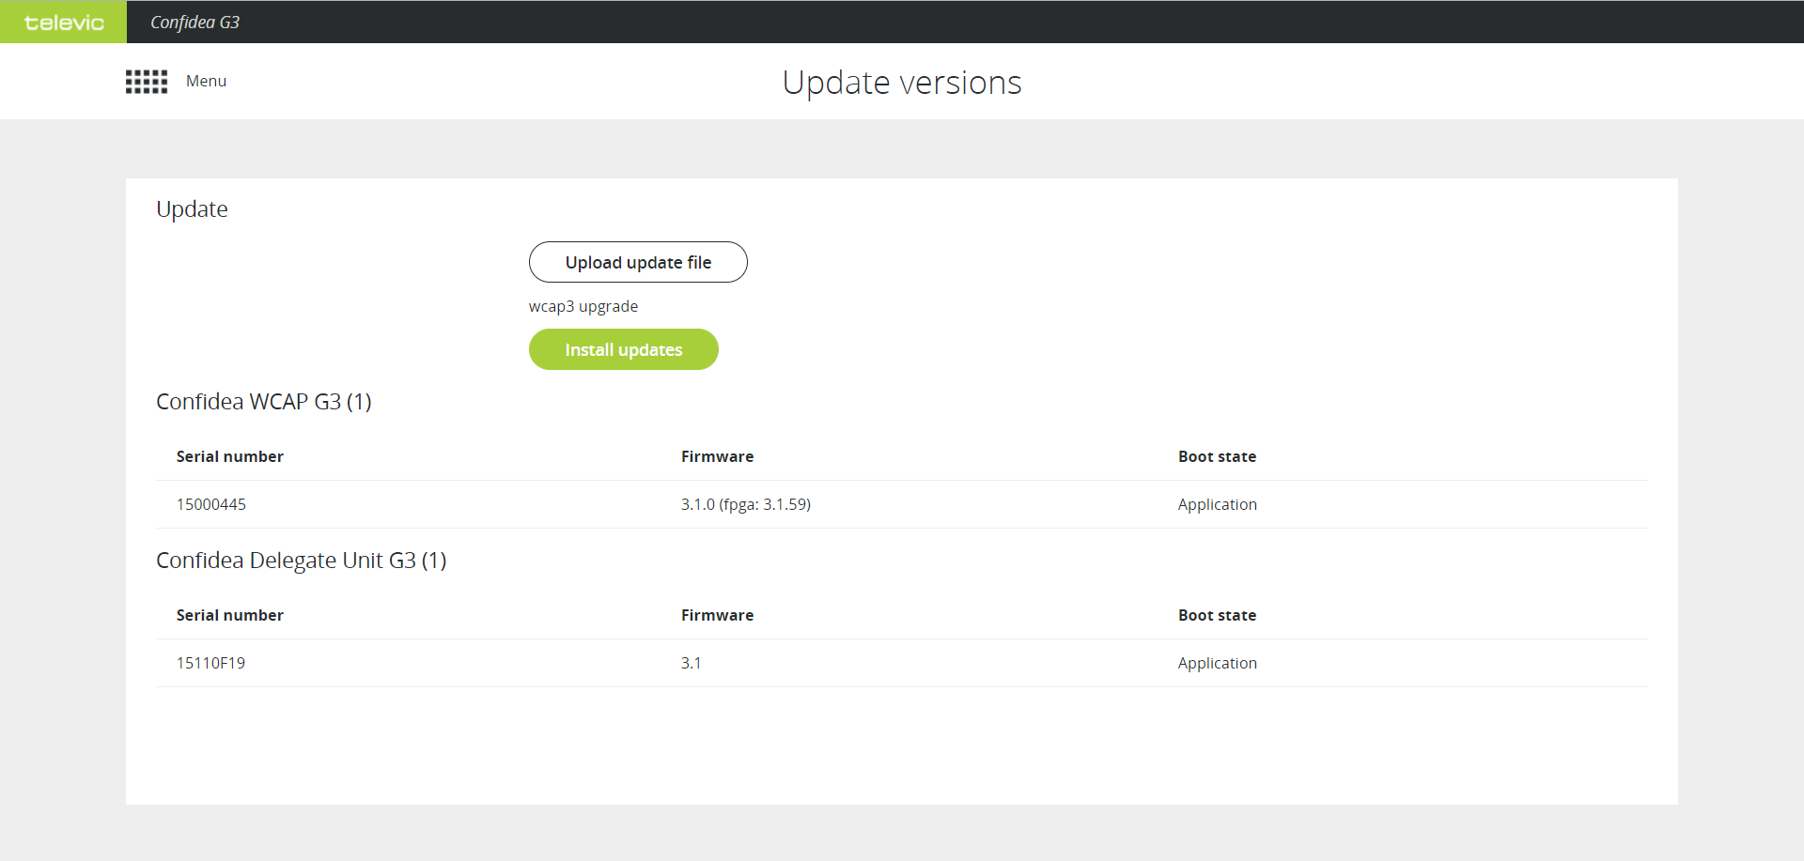This screenshot has width=1804, height=861.
Task: Click firmware version 3.1.0 (fpga: 3.1.59)
Action: pyautogui.click(x=745, y=504)
